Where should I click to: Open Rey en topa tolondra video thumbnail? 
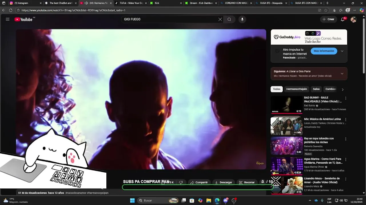[287, 146]
